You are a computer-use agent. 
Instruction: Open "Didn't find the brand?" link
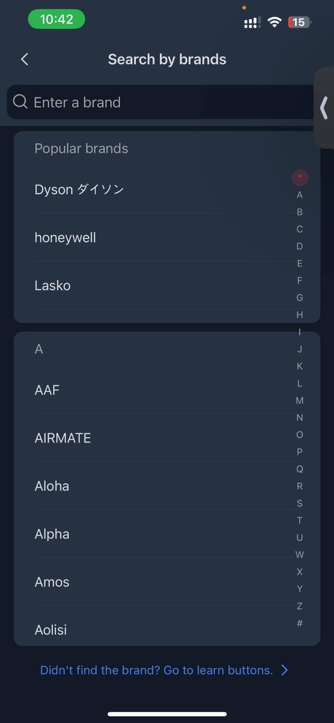[156, 670]
